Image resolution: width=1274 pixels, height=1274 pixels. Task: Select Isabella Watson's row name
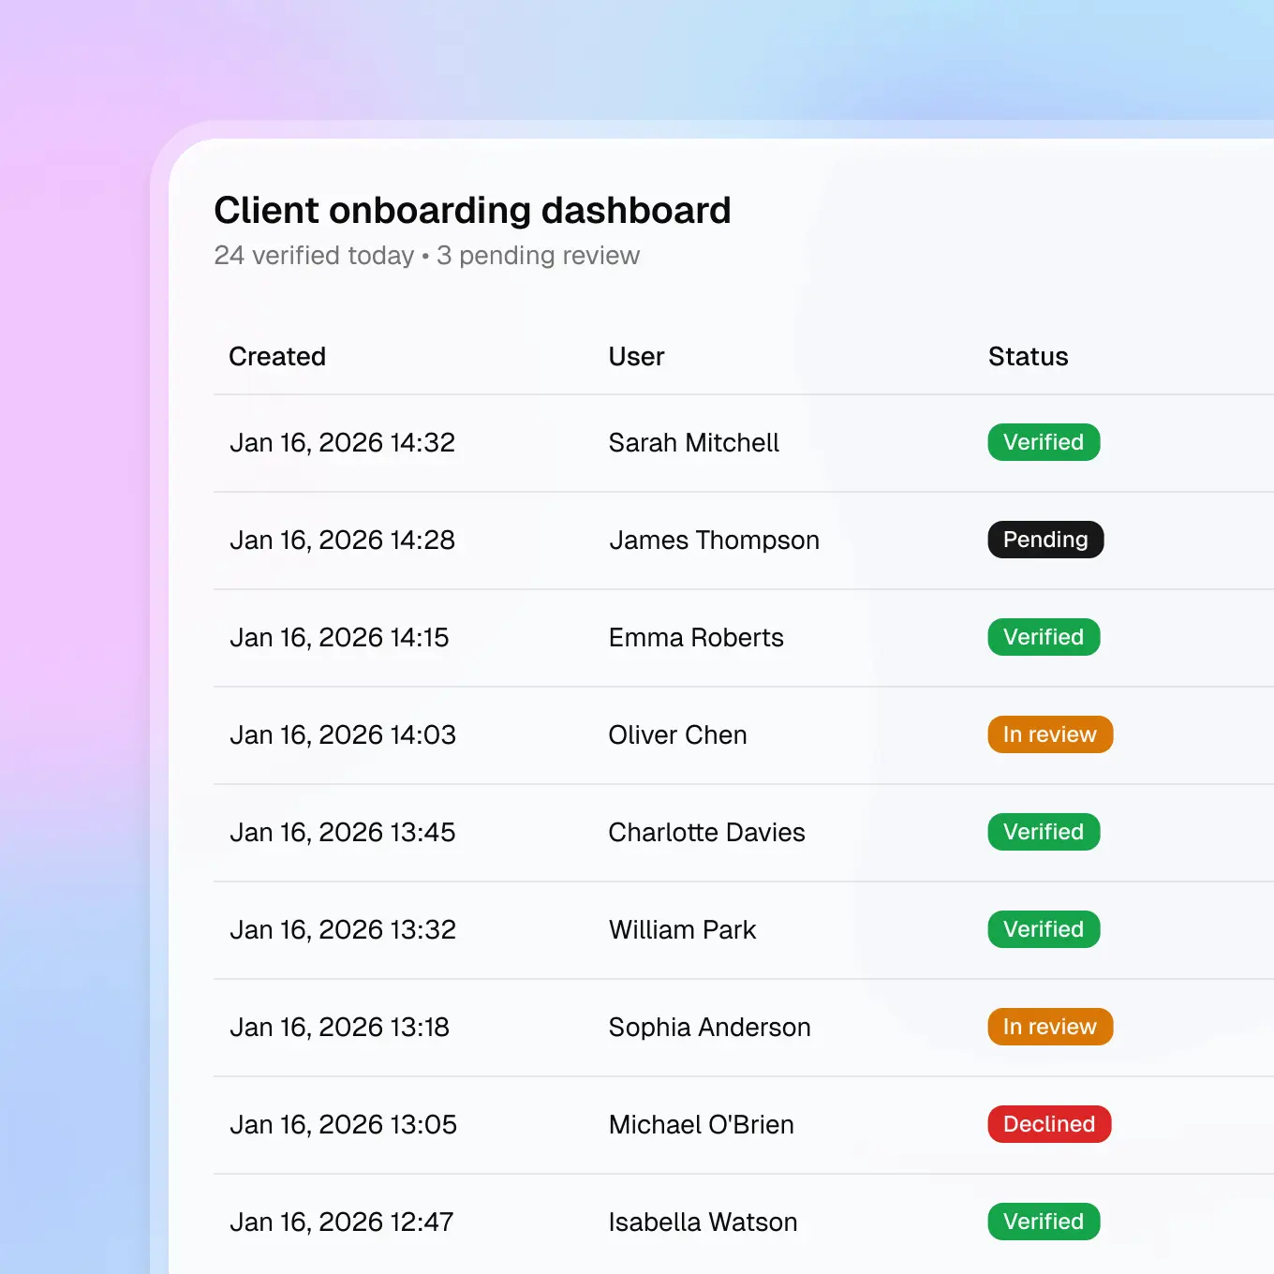pyautogui.click(x=703, y=1222)
